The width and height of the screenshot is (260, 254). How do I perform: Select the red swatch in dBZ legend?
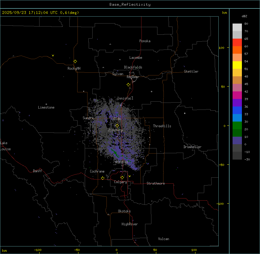(x=237, y=43)
